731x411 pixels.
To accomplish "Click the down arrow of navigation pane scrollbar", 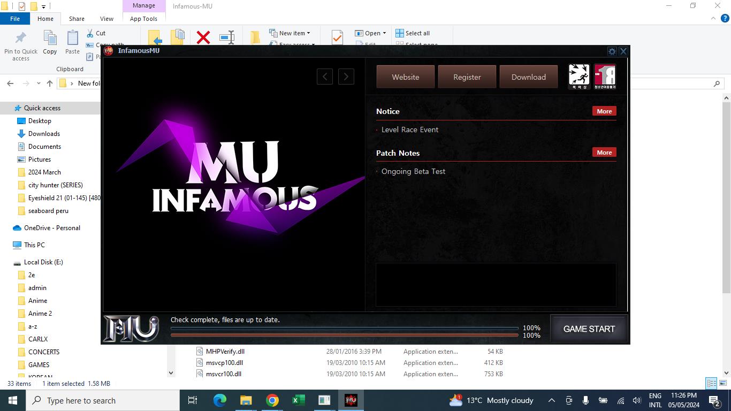I will click(171, 373).
